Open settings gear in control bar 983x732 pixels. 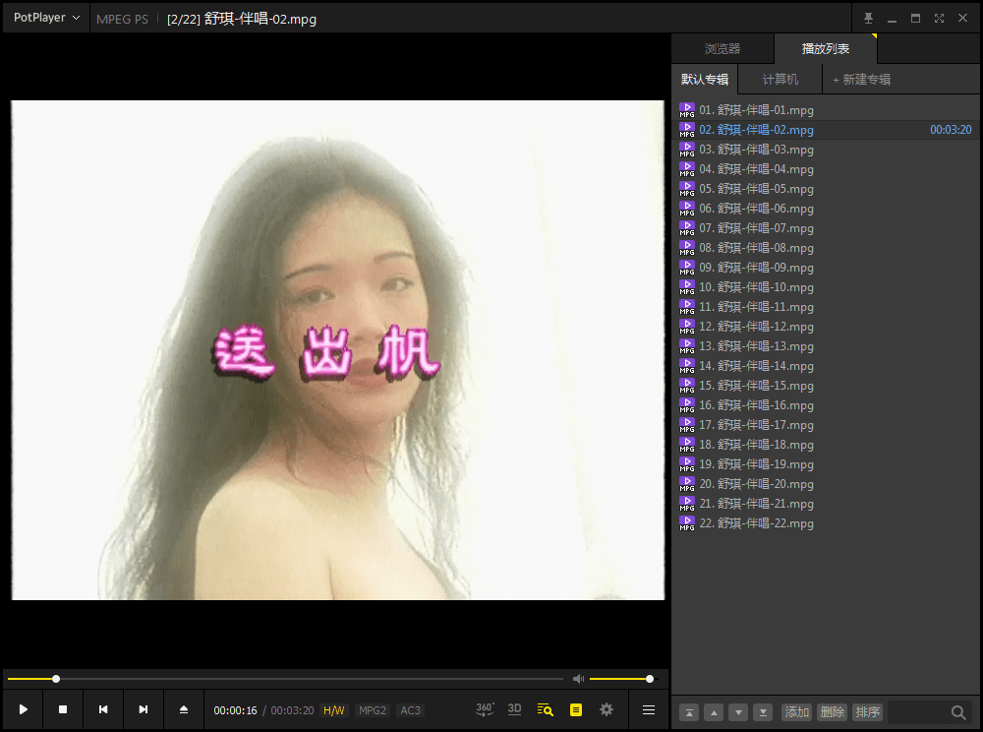[607, 709]
